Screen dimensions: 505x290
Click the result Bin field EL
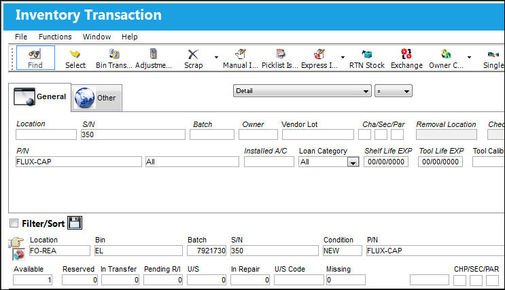click(x=139, y=251)
